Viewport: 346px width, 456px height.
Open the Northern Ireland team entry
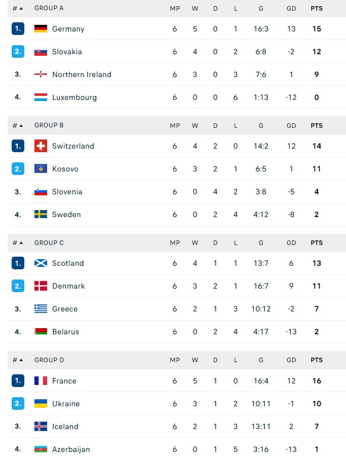pos(82,75)
